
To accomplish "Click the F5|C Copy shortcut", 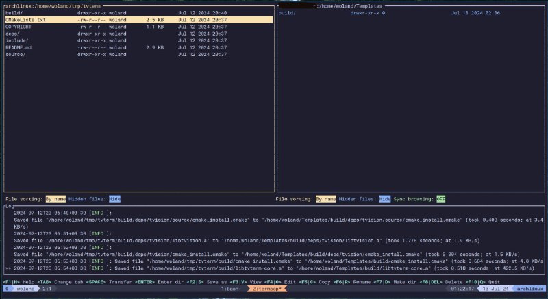I will click(314, 282).
